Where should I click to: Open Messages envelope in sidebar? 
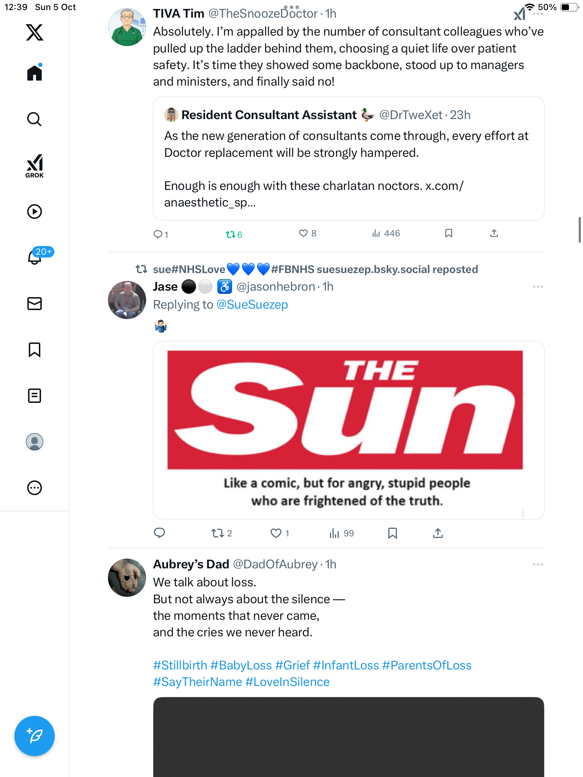35,304
